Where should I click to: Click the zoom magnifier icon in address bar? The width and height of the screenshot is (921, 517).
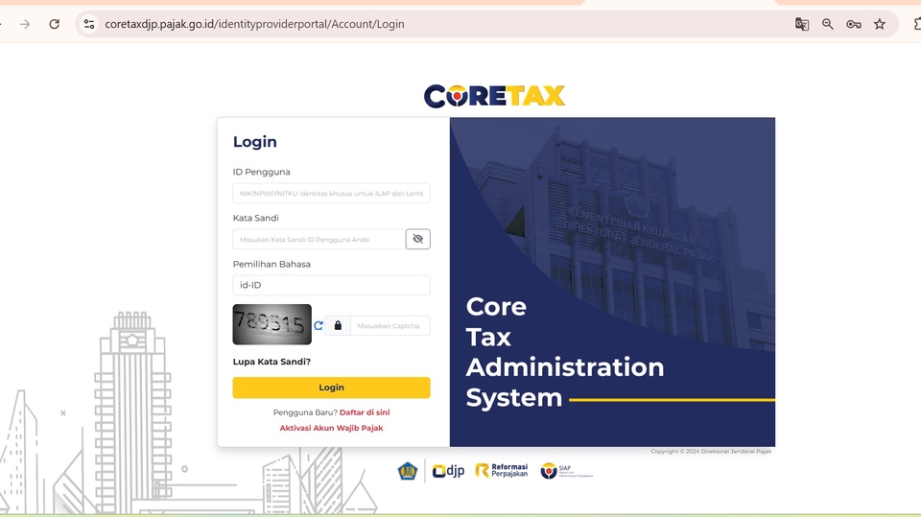pos(828,24)
